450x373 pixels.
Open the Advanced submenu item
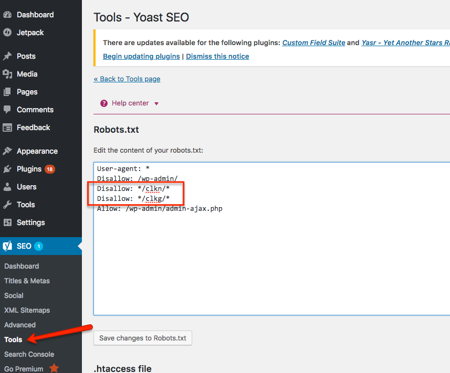point(20,325)
